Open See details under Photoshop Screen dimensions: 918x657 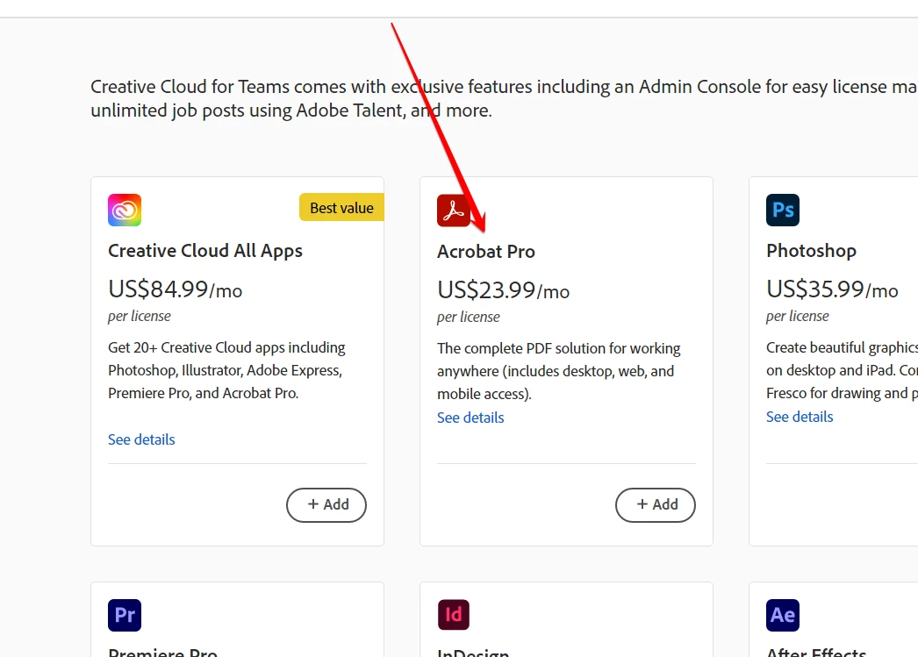pos(800,417)
